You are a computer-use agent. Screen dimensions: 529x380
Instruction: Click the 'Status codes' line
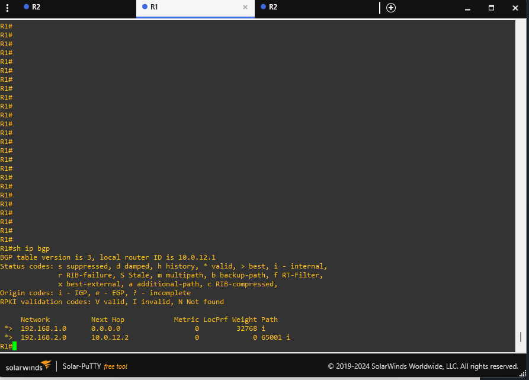coord(163,266)
